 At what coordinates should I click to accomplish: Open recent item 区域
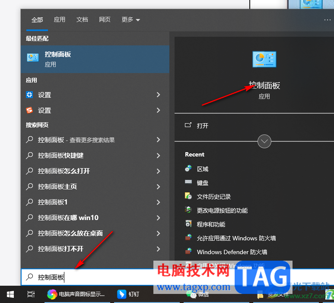point(203,169)
